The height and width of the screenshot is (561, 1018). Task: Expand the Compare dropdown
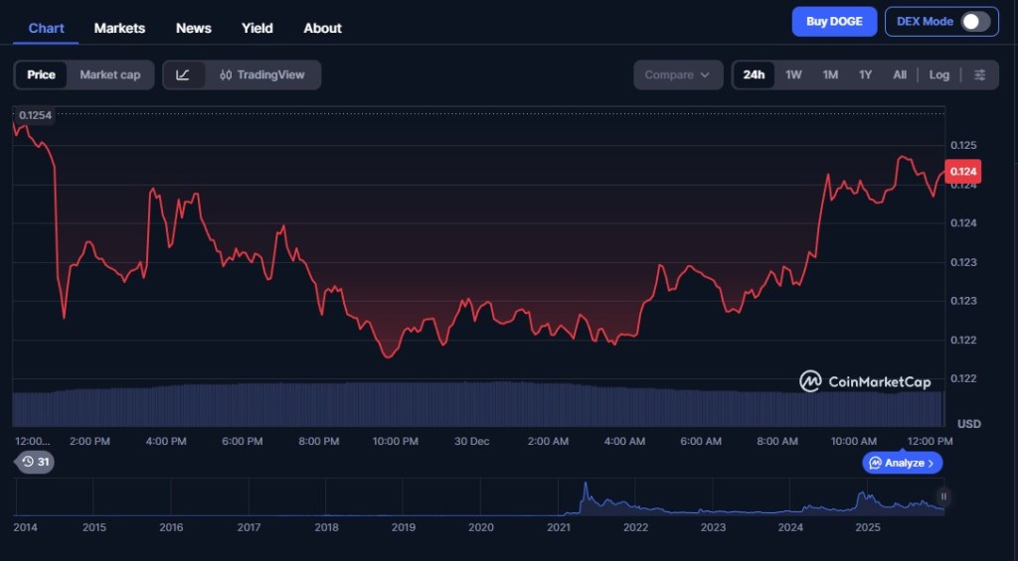678,74
